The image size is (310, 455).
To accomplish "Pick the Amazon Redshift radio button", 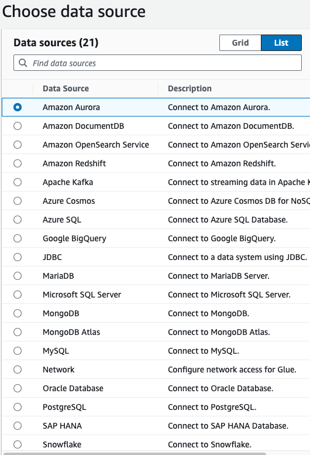I will [18, 163].
